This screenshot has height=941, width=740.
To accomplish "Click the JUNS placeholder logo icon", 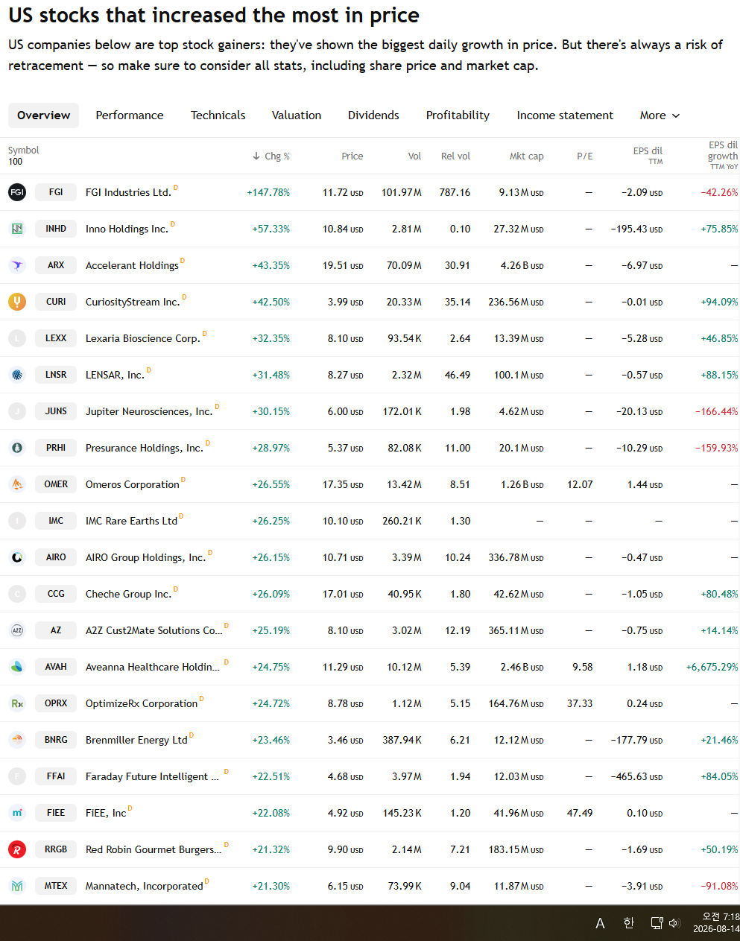I will pos(17,411).
